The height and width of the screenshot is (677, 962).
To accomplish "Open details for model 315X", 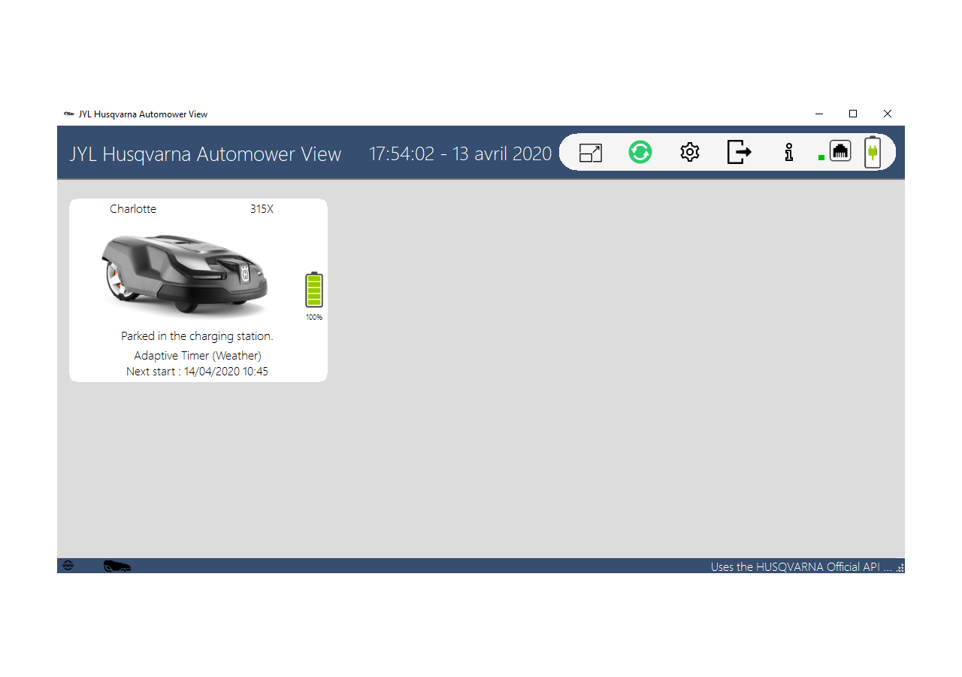I will (x=261, y=209).
